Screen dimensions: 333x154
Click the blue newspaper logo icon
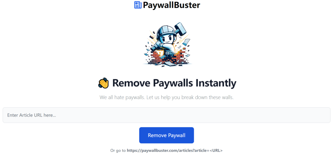(138, 5)
